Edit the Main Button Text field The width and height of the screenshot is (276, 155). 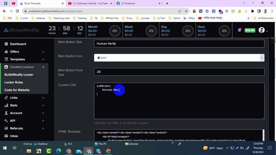pos(179,43)
